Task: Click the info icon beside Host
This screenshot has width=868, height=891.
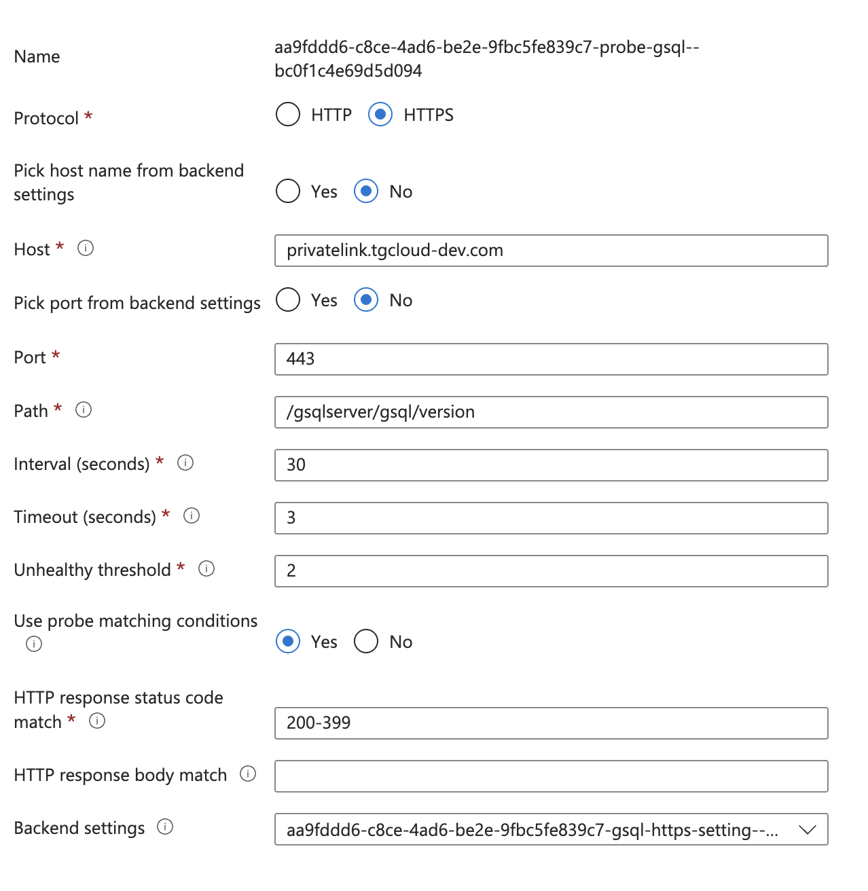Action: pos(86,249)
